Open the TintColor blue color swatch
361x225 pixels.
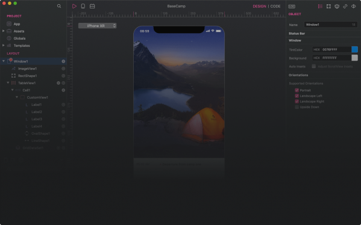(354, 49)
